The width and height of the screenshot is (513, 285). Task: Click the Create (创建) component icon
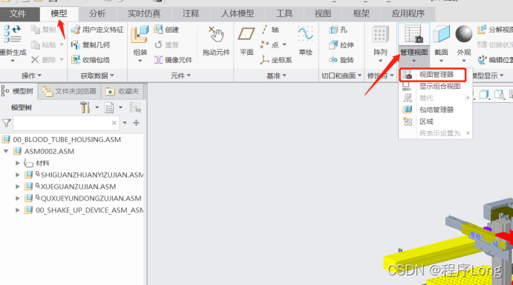[x=158, y=30]
